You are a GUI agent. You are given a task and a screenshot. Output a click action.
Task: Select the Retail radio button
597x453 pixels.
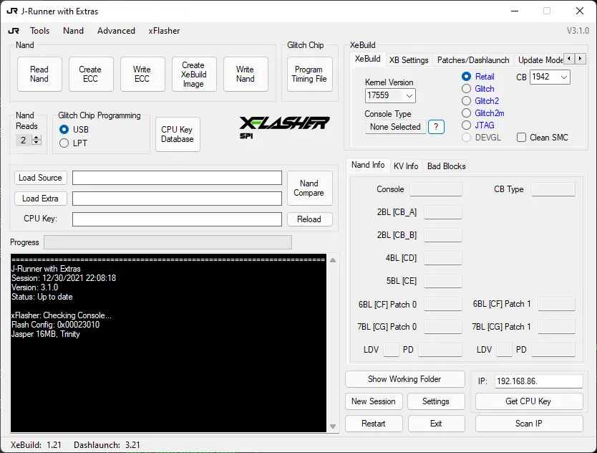point(467,77)
